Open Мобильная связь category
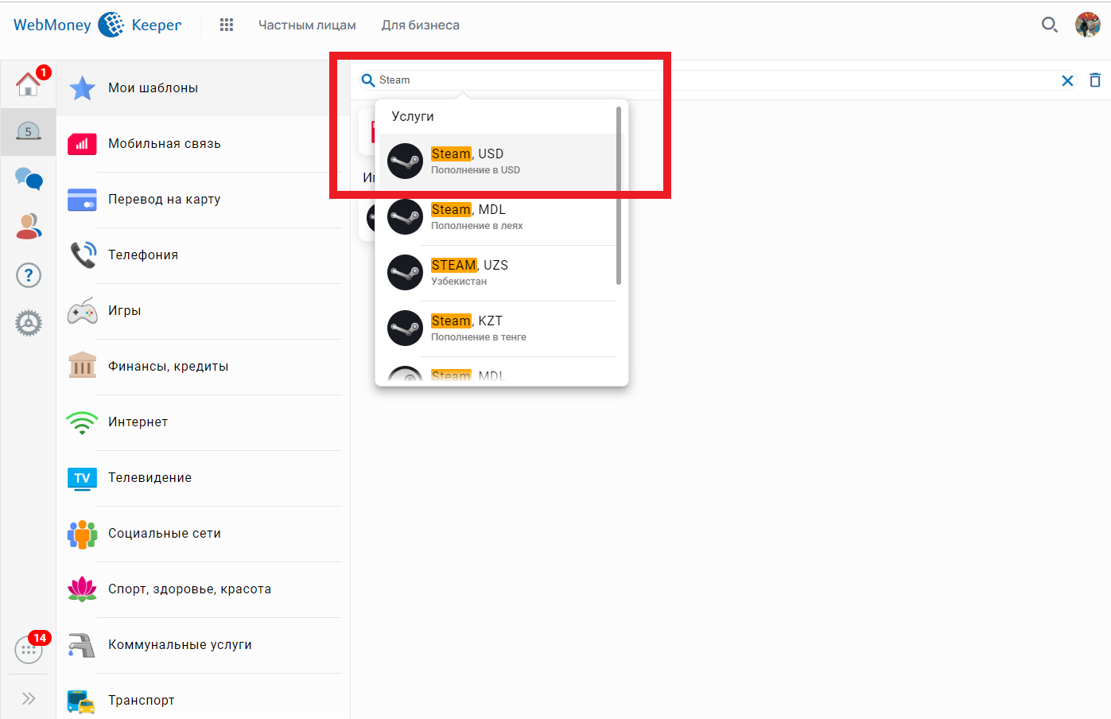 [x=204, y=144]
